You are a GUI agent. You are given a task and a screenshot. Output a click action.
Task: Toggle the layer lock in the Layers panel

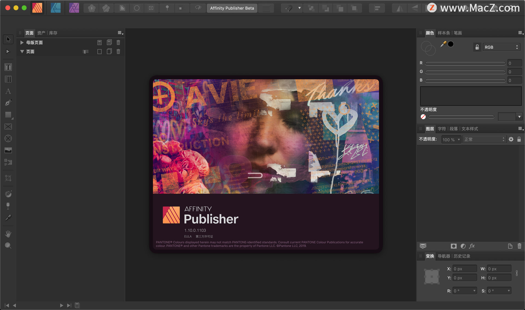[x=519, y=139]
